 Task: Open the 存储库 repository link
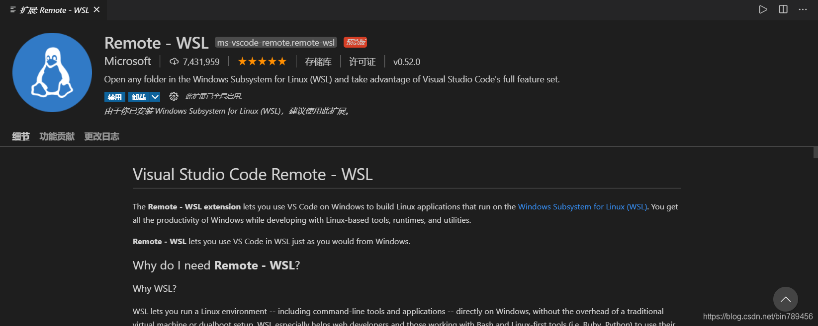pos(318,62)
